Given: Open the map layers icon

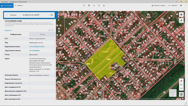Looking at the screenshot, I should pos(181,14).
